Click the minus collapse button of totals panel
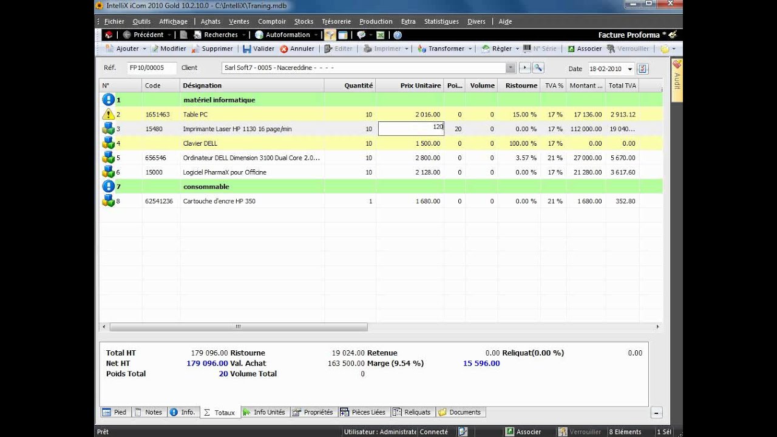This screenshot has width=777, height=437. click(x=656, y=413)
